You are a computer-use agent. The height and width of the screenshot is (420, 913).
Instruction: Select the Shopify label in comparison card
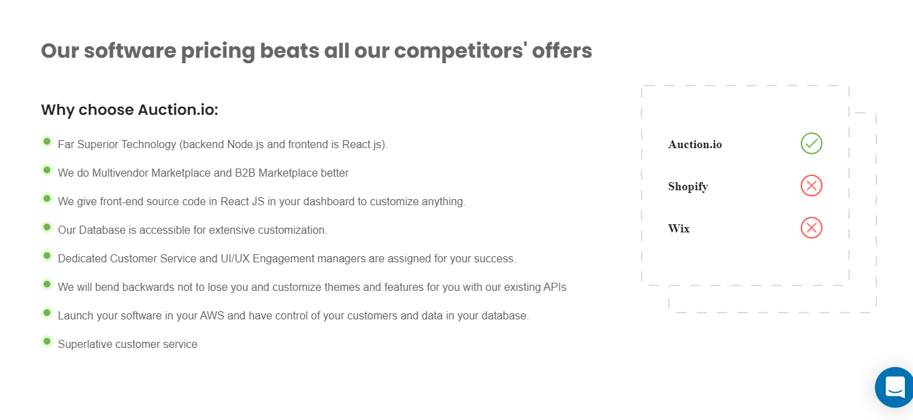688,186
